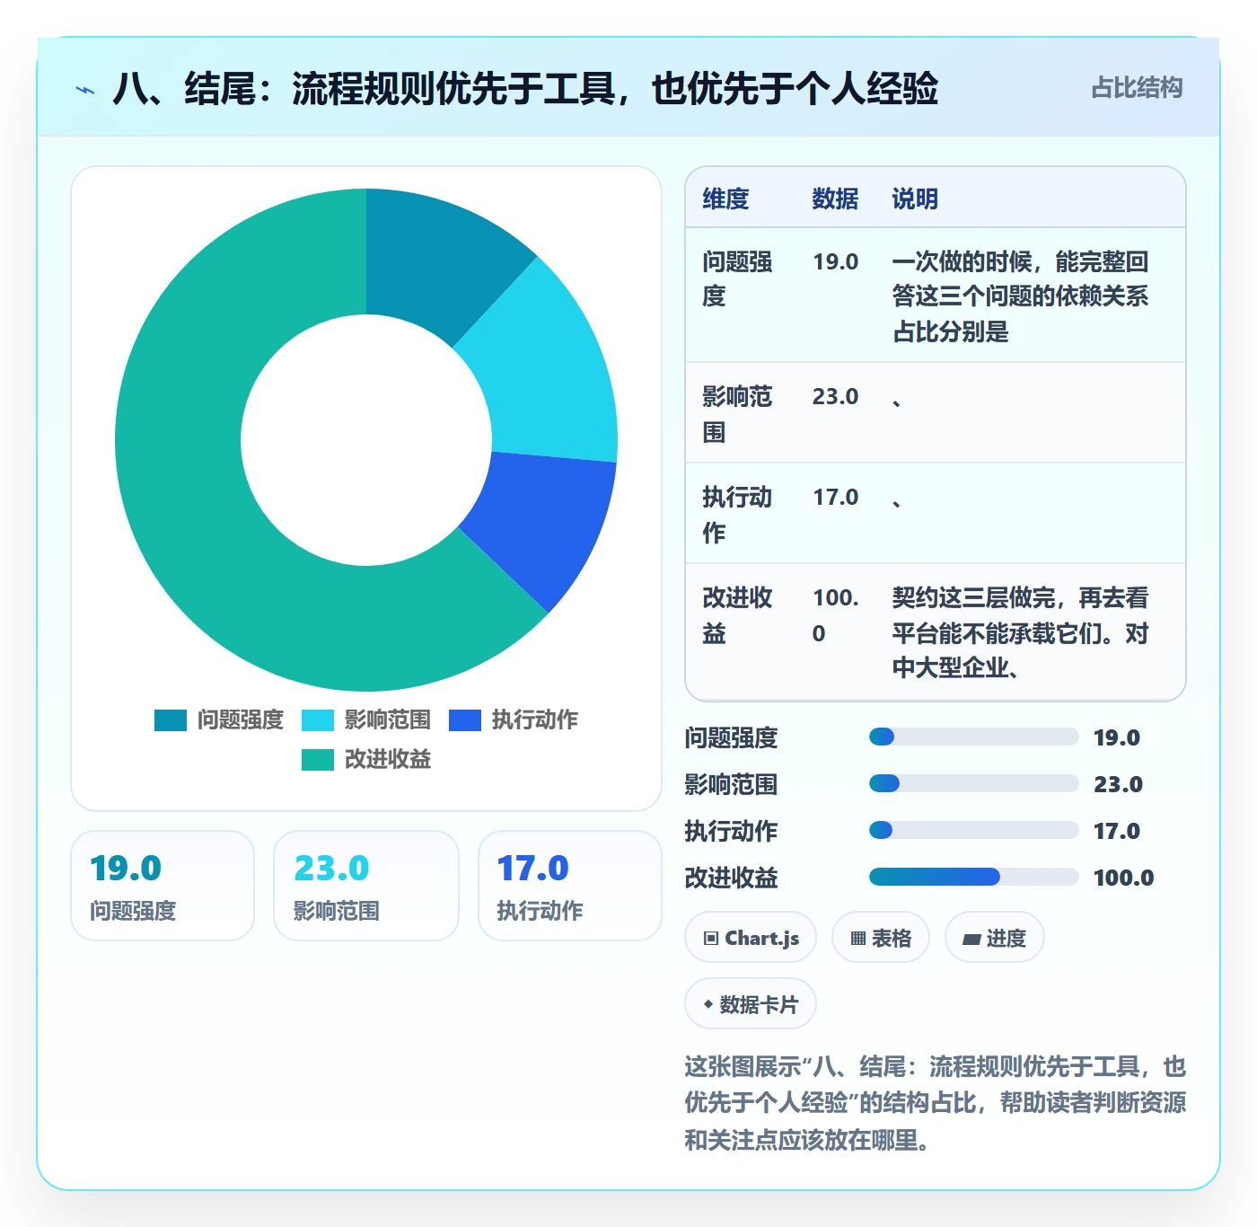Toggle the 改进收益 legend color swatch

click(x=318, y=760)
